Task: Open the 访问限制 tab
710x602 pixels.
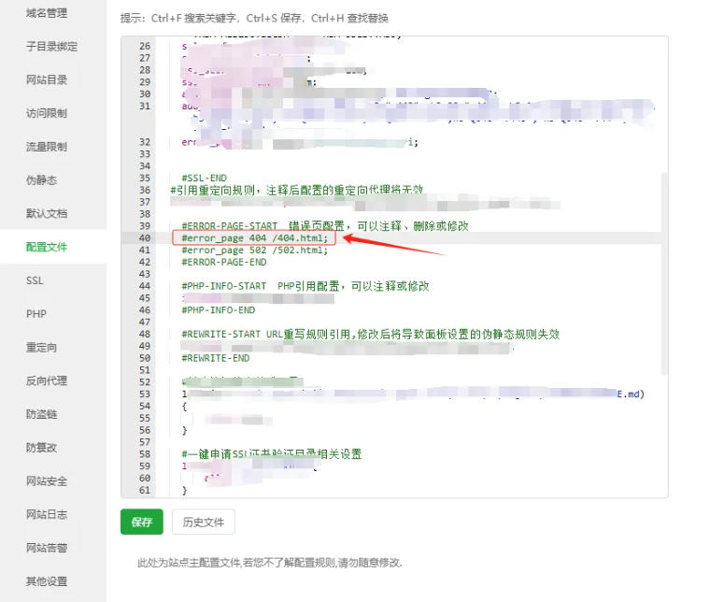Action: coord(47,113)
